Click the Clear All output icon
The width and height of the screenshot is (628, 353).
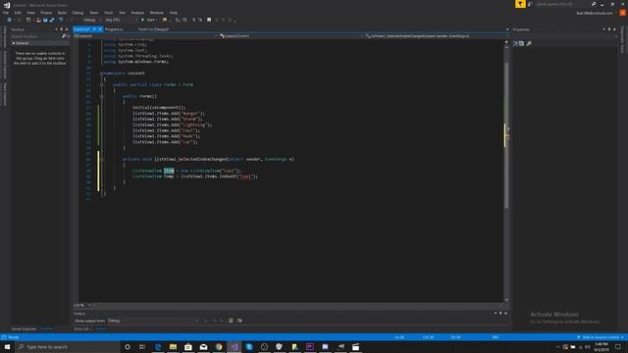[x=231, y=321]
